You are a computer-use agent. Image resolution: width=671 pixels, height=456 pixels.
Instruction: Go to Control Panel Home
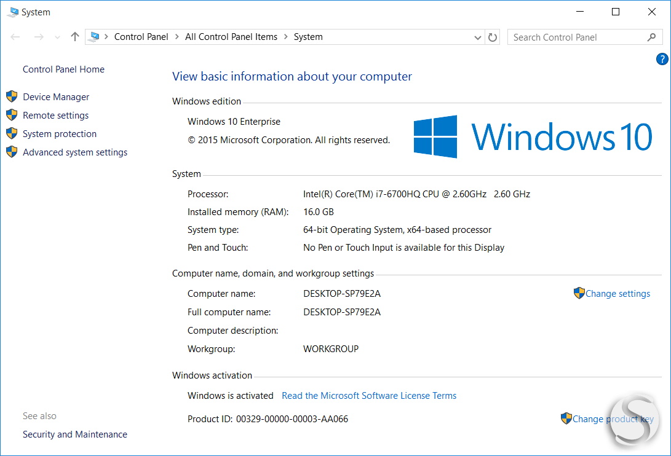click(x=63, y=69)
